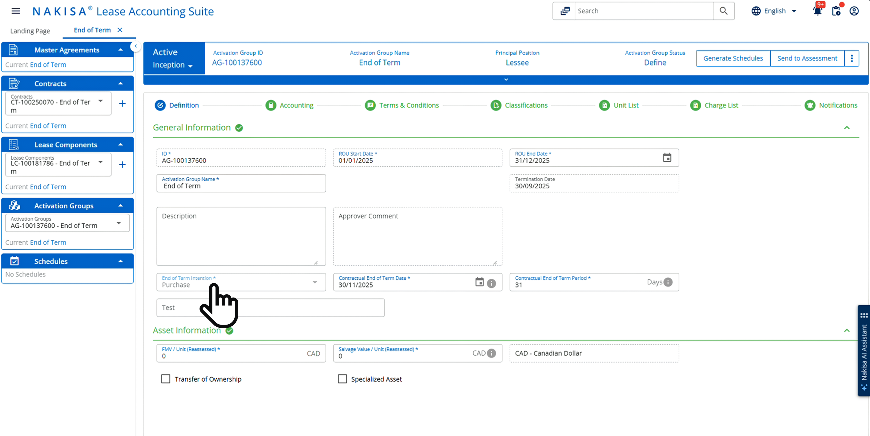Open the hamburger main menu
Viewport: 870px width, 436px height.
(15, 11)
